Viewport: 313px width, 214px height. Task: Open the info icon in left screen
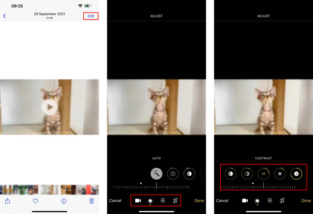click(64, 201)
